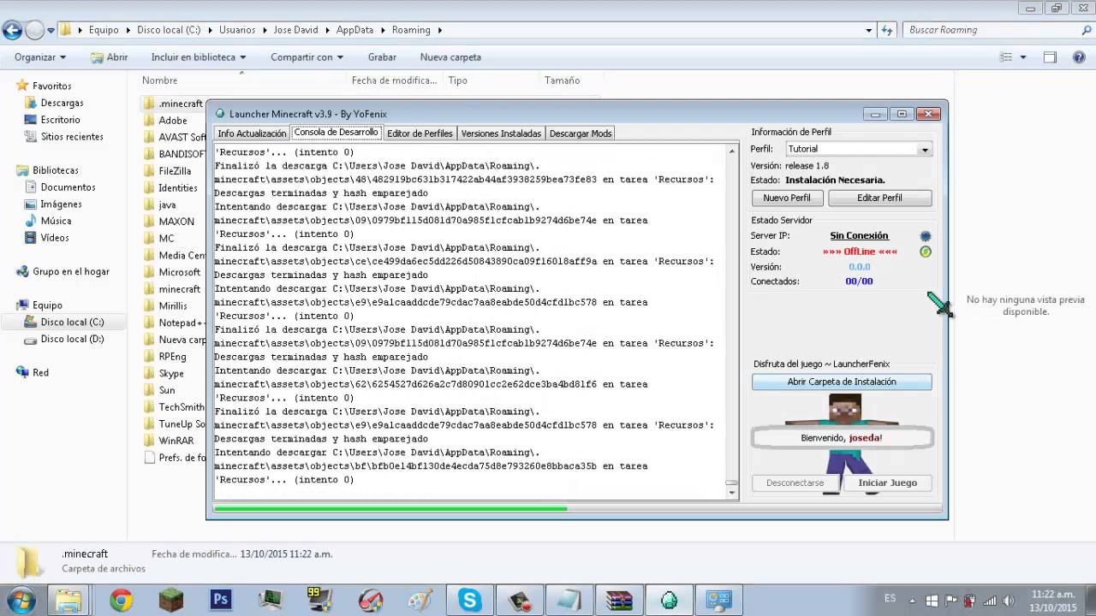
Task: Open Google Chrome from taskbar
Action: tap(122, 600)
